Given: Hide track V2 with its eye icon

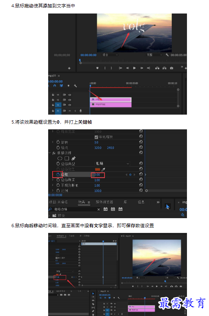Looking at the screenshot, I should pos(70,100).
